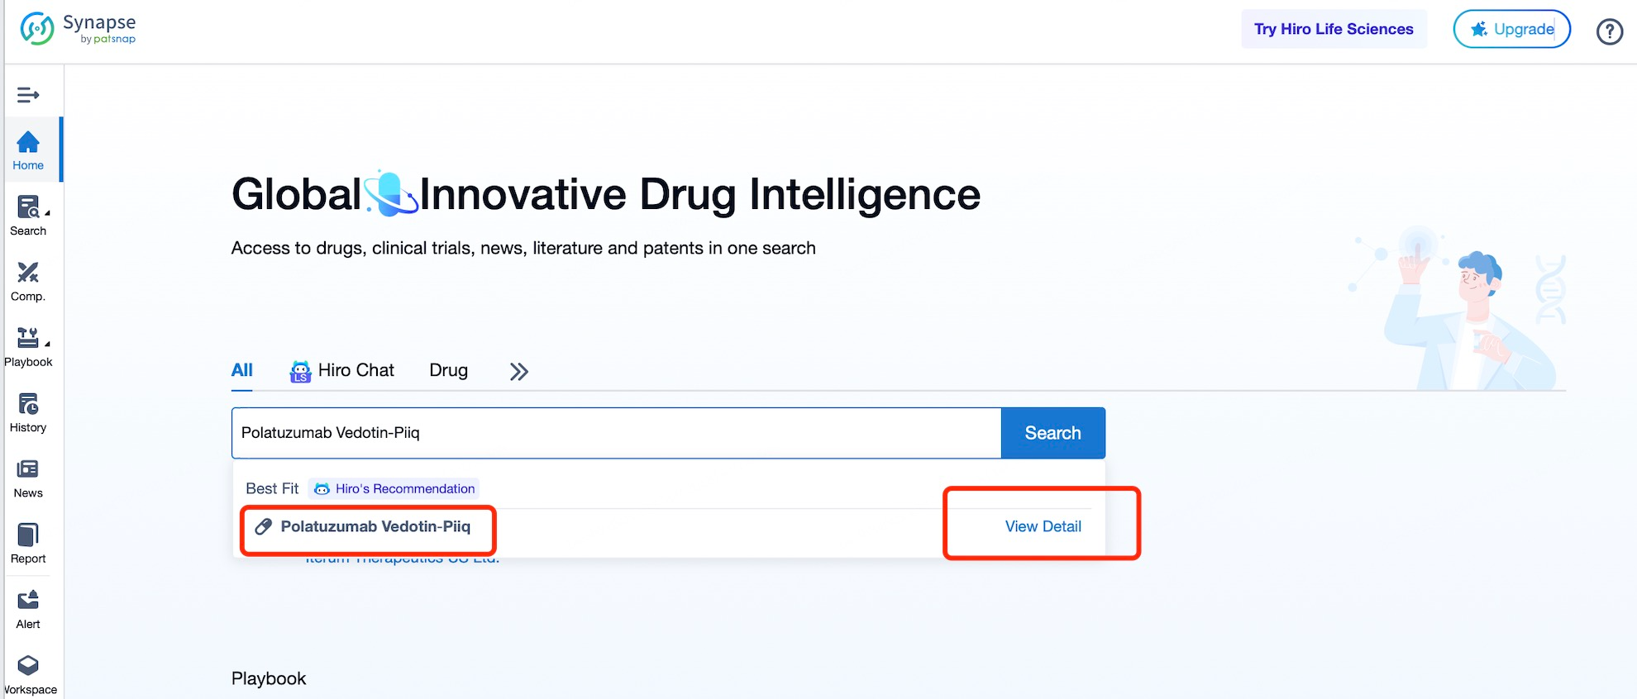Screen dimensions: 1637x699
Task: Open the Playbook sidebar icon
Action: 28,346
